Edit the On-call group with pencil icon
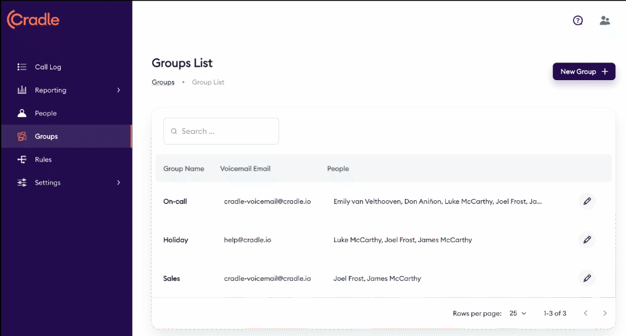626x336 pixels. [x=587, y=201]
